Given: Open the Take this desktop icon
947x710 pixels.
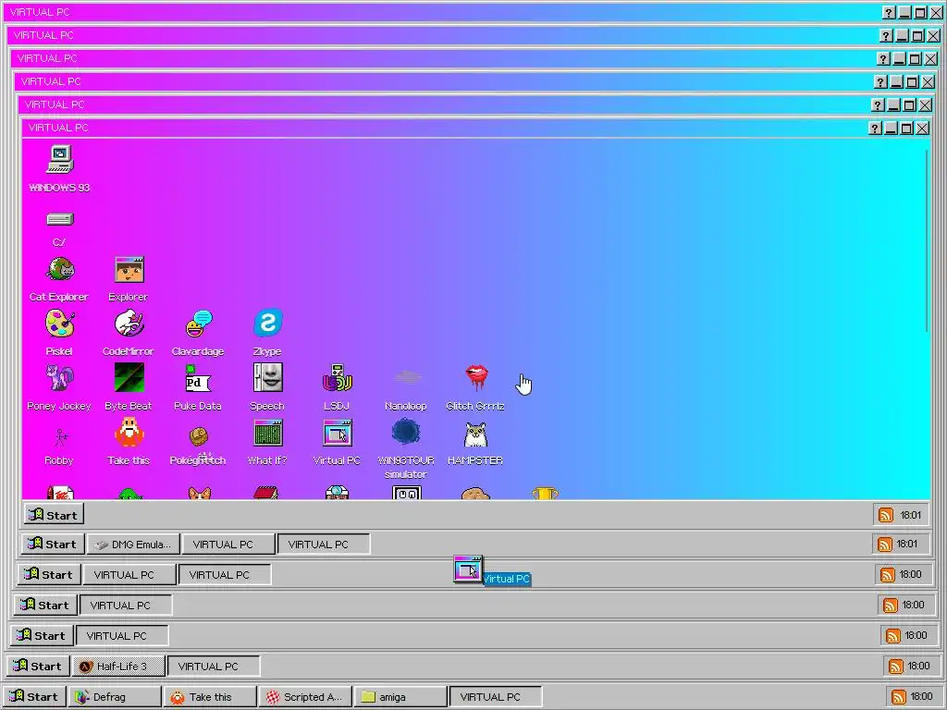Looking at the screenshot, I should 129,433.
